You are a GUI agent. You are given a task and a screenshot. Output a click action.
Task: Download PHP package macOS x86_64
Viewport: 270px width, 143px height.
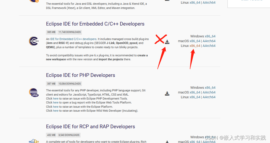click(x=195, y=92)
